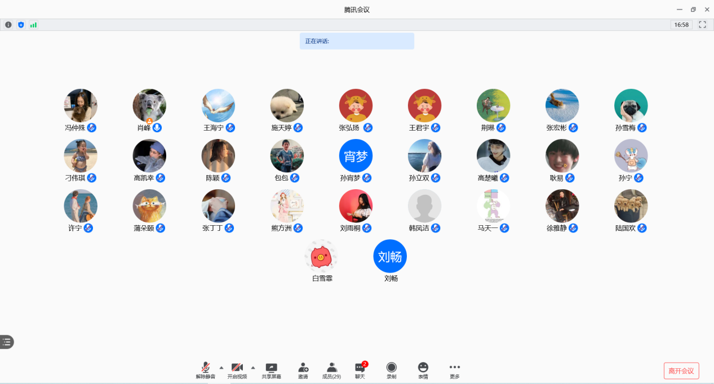Open the 更多 more options menu

[454, 368]
